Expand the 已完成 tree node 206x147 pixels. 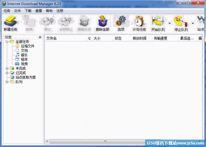point(7,73)
